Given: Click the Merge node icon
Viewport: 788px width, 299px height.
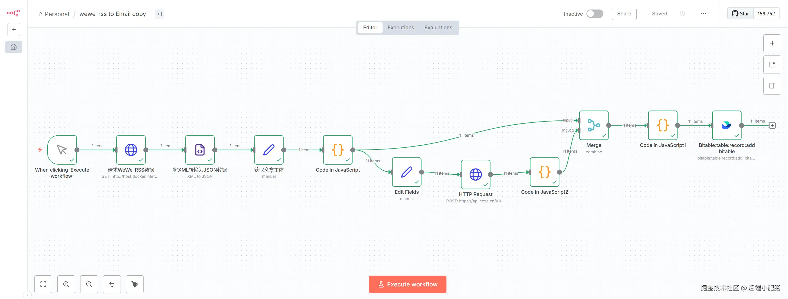Looking at the screenshot, I should click(x=593, y=125).
